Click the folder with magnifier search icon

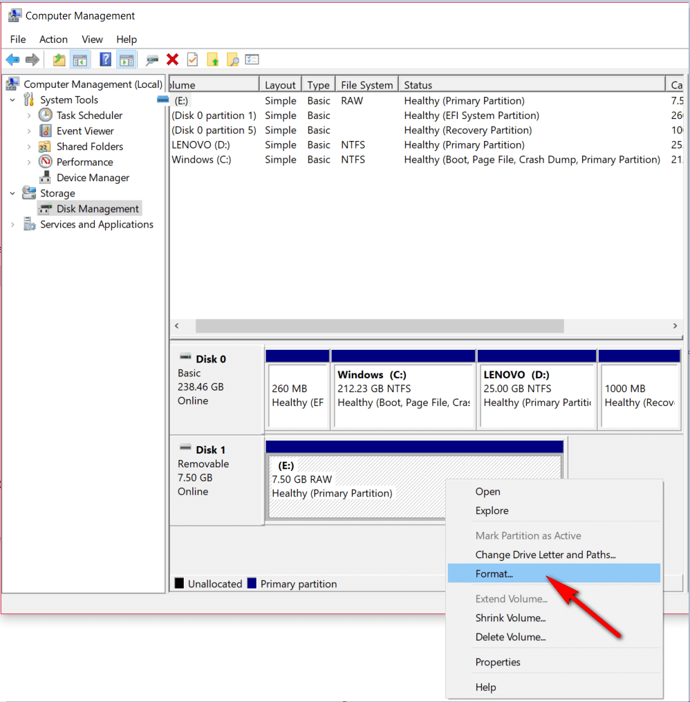click(x=233, y=59)
